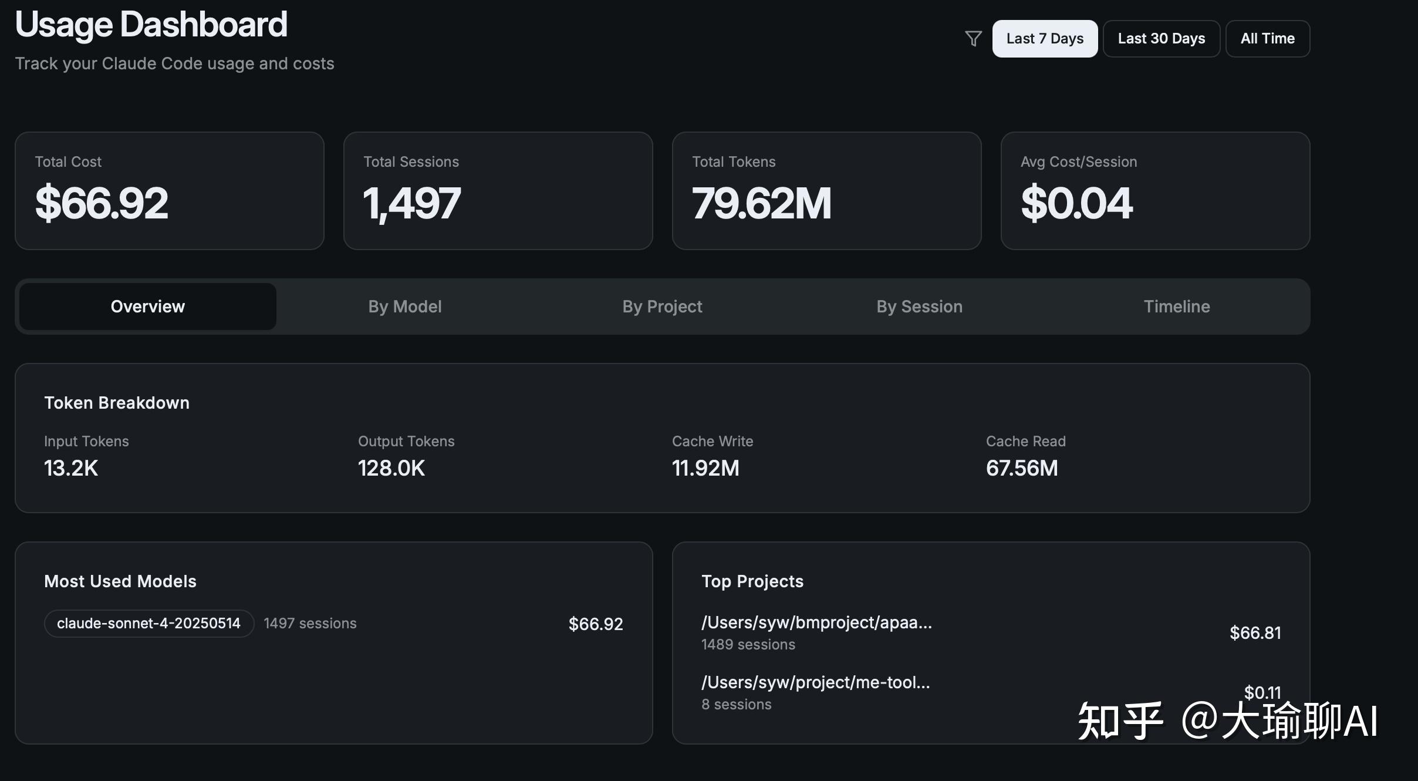Click the filter funnel icon

point(973,39)
